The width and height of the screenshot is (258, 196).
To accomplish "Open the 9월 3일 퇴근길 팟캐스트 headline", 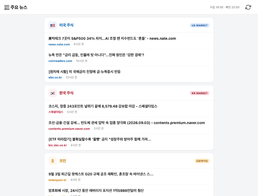I will point(101,174).
